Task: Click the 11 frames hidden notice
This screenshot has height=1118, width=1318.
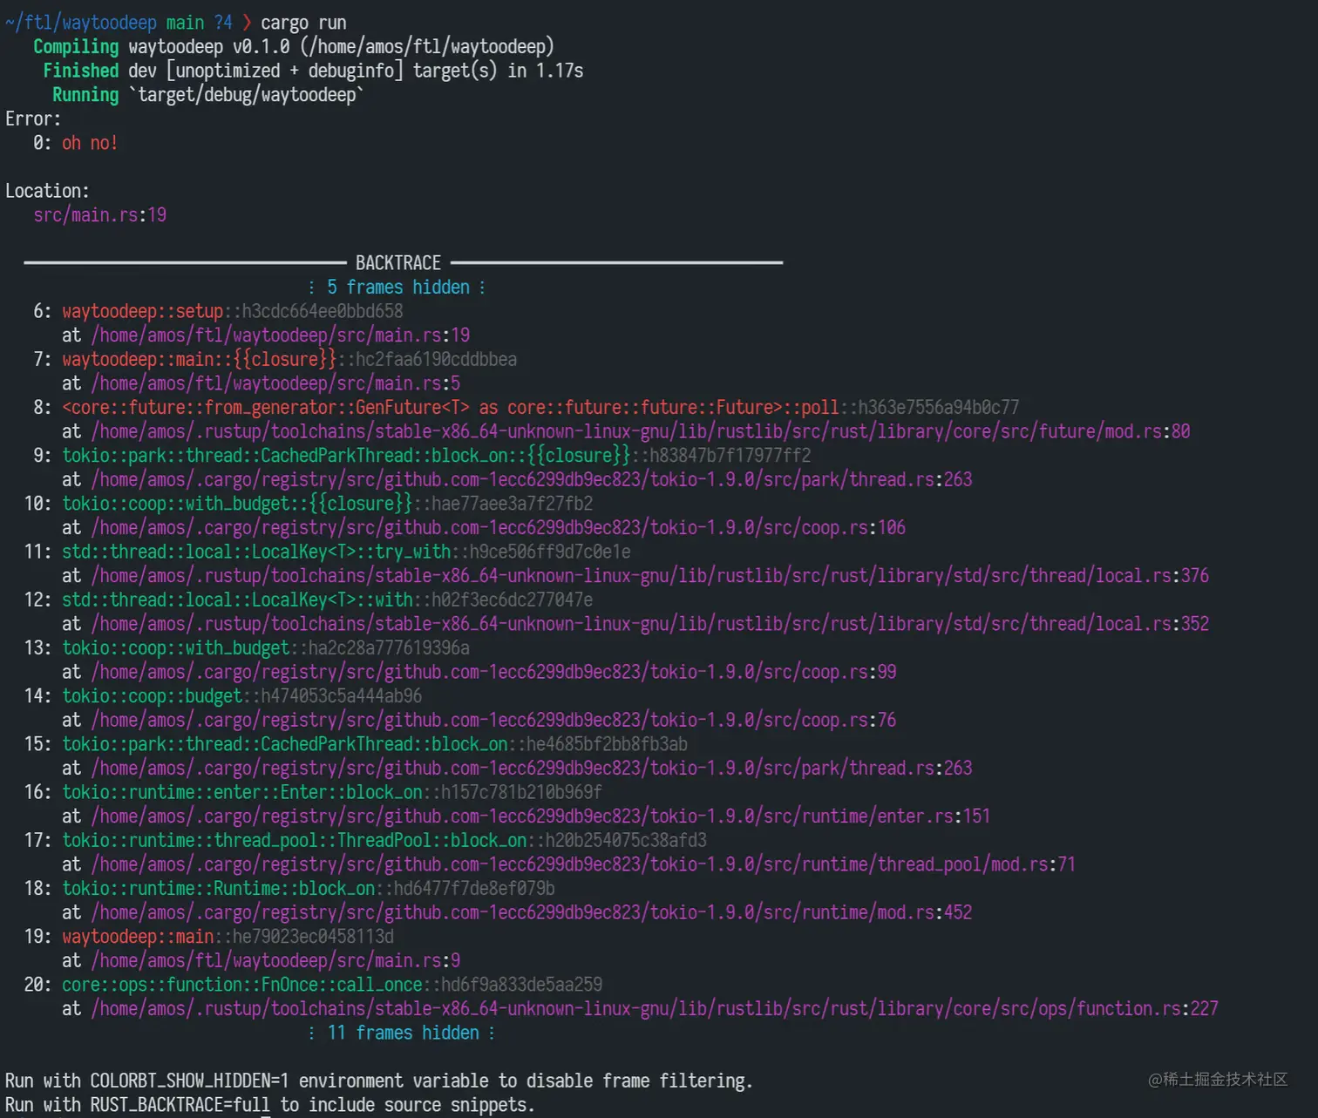Action: click(404, 1033)
